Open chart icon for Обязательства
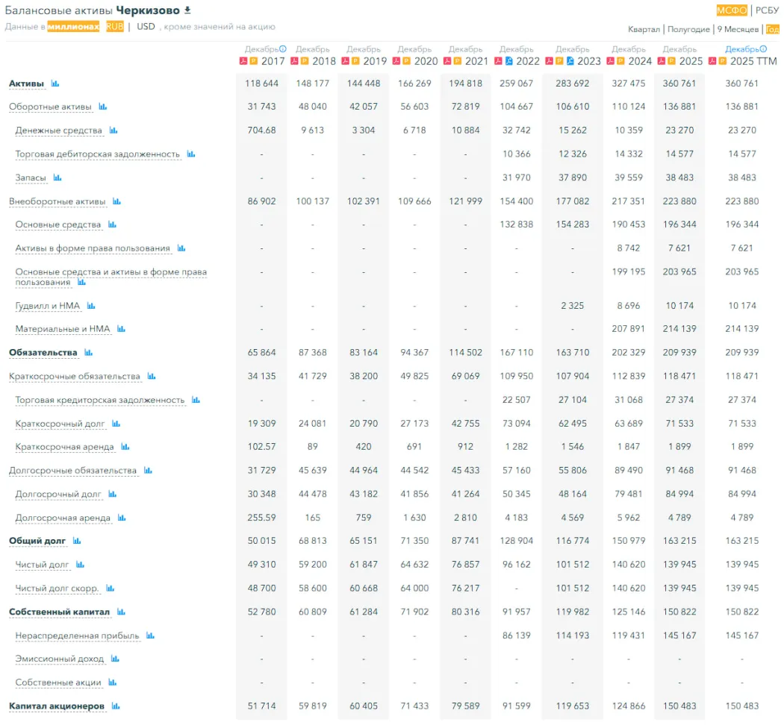 click(x=89, y=353)
